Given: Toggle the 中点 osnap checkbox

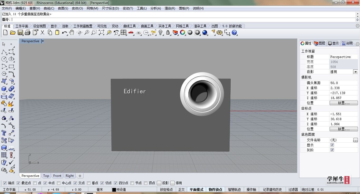Looking at the screenshot, I should tap(45, 183).
